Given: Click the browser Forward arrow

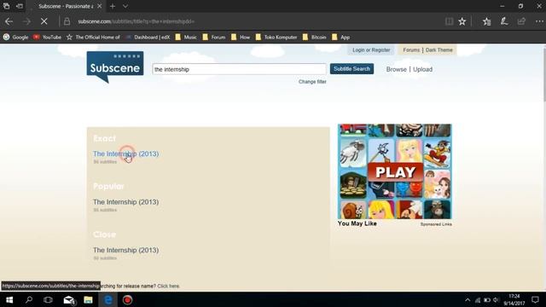Looking at the screenshot, I should point(26,21).
